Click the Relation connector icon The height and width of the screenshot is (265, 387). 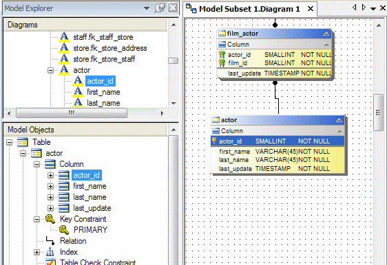[x=50, y=241]
